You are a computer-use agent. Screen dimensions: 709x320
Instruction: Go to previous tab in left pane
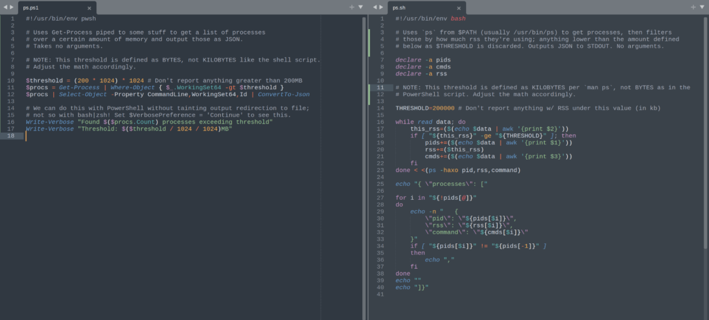pos(6,7)
